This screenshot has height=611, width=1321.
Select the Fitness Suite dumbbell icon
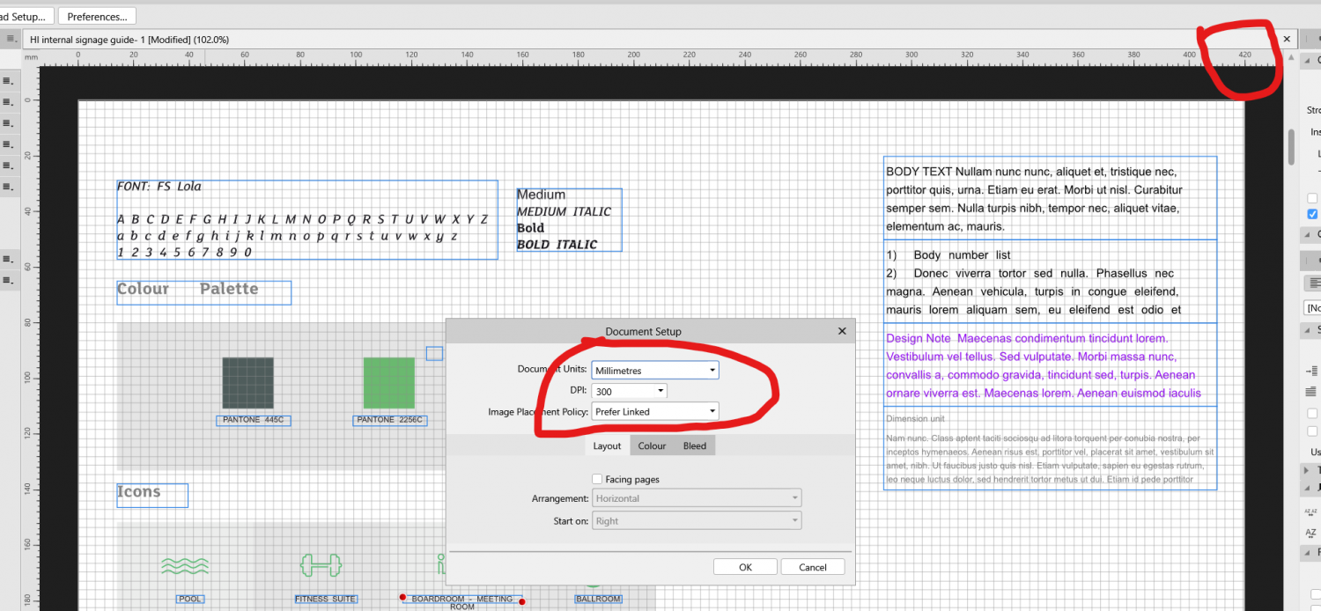(320, 565)
